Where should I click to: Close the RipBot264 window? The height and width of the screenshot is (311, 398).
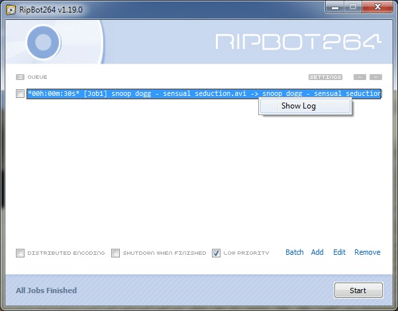point(377,7)
